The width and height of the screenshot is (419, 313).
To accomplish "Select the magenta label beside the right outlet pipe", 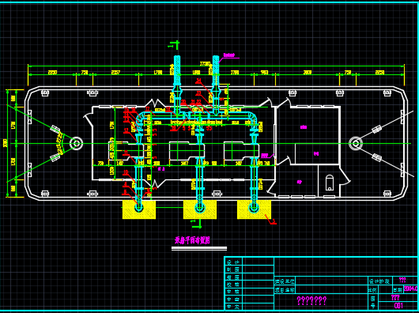I will point(229,55).
